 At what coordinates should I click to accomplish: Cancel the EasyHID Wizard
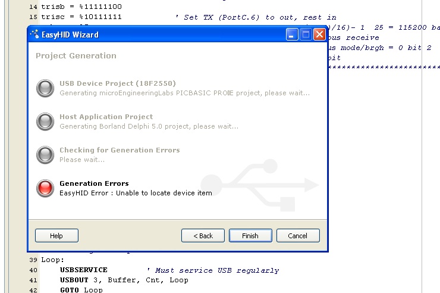298,235
